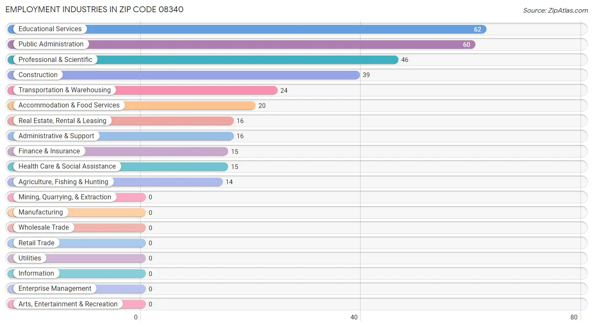Screen dimensions: 593x327
Task: Click the value 20 beside Accommodation & Food Services
Action: [262, 106]
